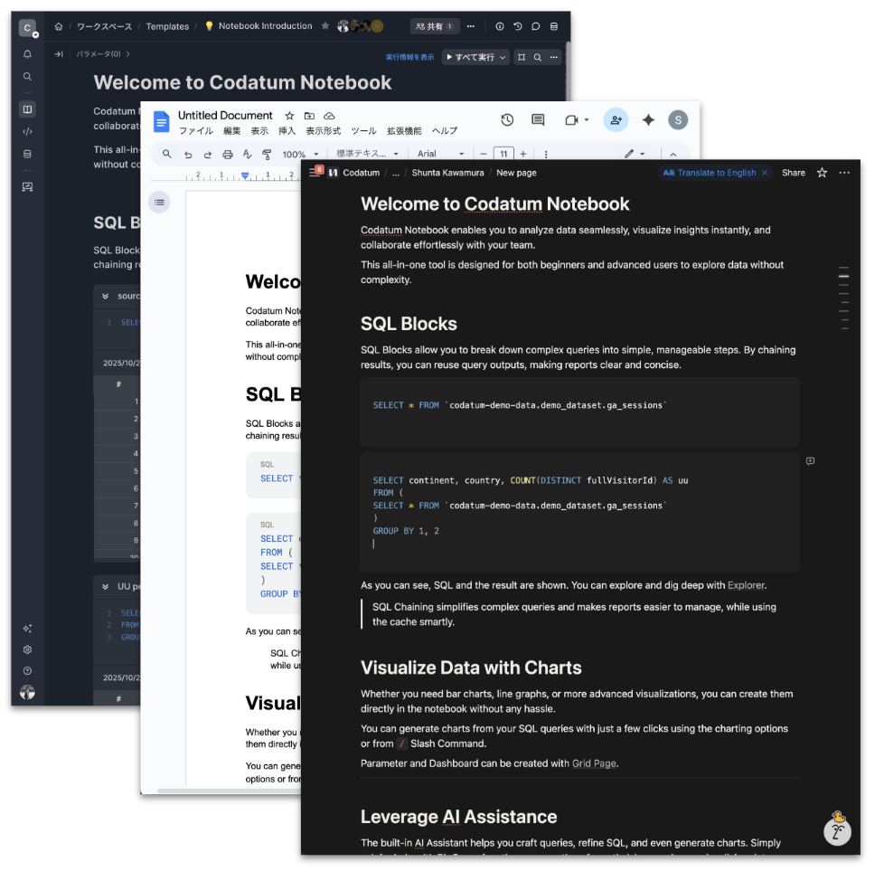The width and height of the screenshot is (884, 881).
Task: Open the 100% zoom dropdown in Google Docs
Action: pos(300,154)
